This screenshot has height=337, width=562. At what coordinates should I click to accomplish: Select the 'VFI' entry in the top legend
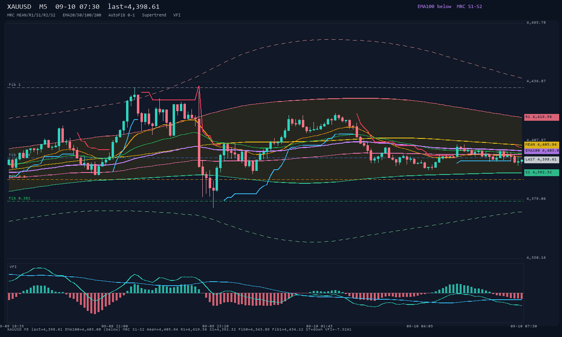point(177,15)
